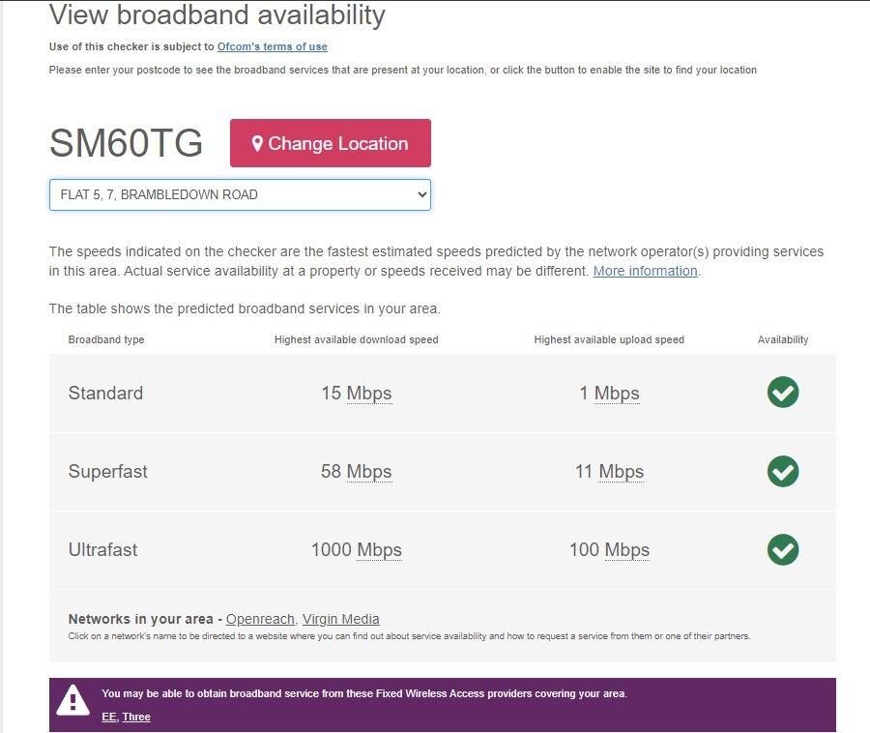Click Mbps next to Superfast 58 download speed

click(x=369, y=472)
